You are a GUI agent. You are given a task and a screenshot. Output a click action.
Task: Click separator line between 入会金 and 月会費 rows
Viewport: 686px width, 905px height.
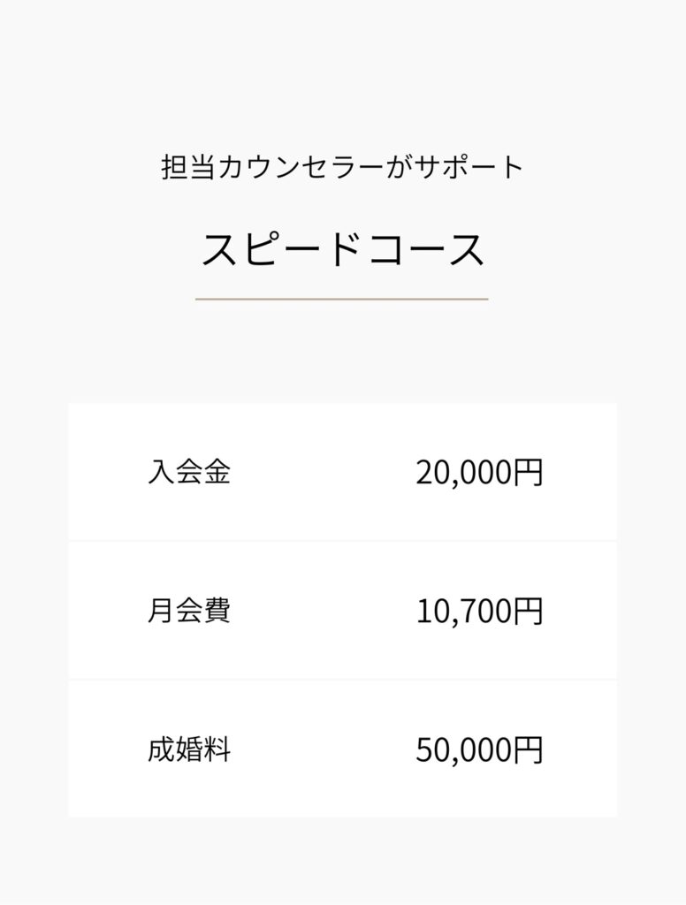pyautogui.click(x=342, y=541)
